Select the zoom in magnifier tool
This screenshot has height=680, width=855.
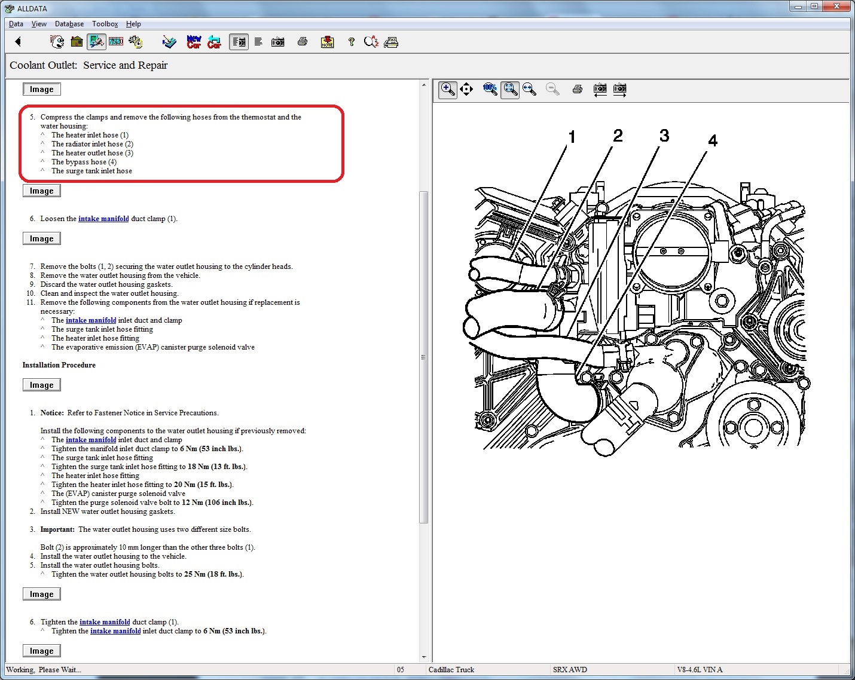point(448,90)
